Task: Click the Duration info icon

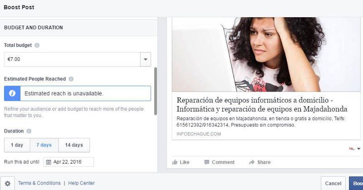Action: tap(29, 131)
